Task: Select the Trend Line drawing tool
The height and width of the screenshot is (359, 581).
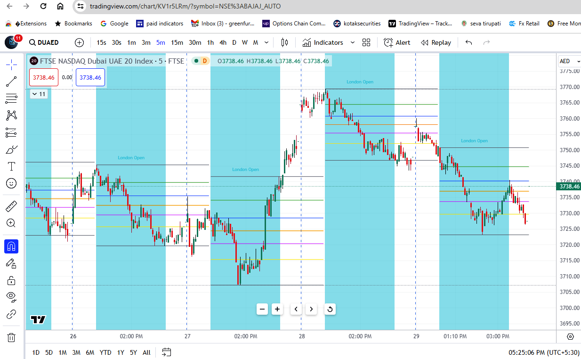Action: pyautogui.click(x=11, y=81)
